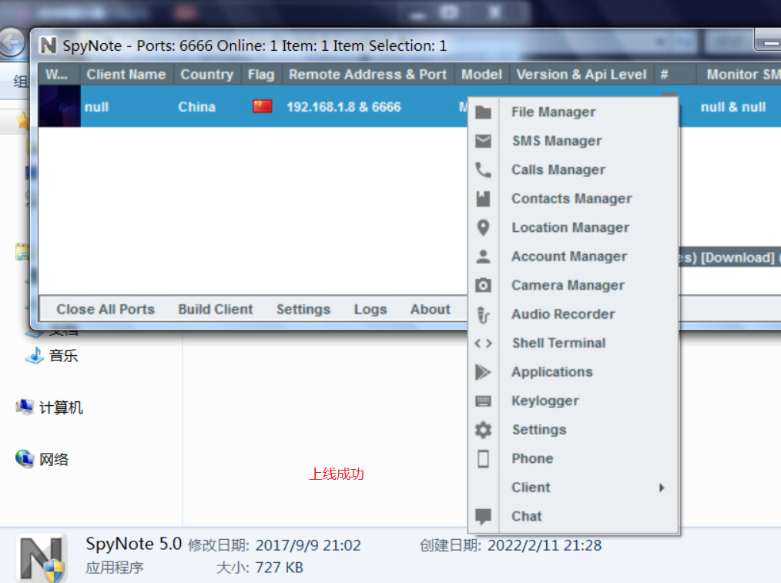Screen dimensions: 781x583
Task: Click the null & null cell
Action: tap(733, 107)
